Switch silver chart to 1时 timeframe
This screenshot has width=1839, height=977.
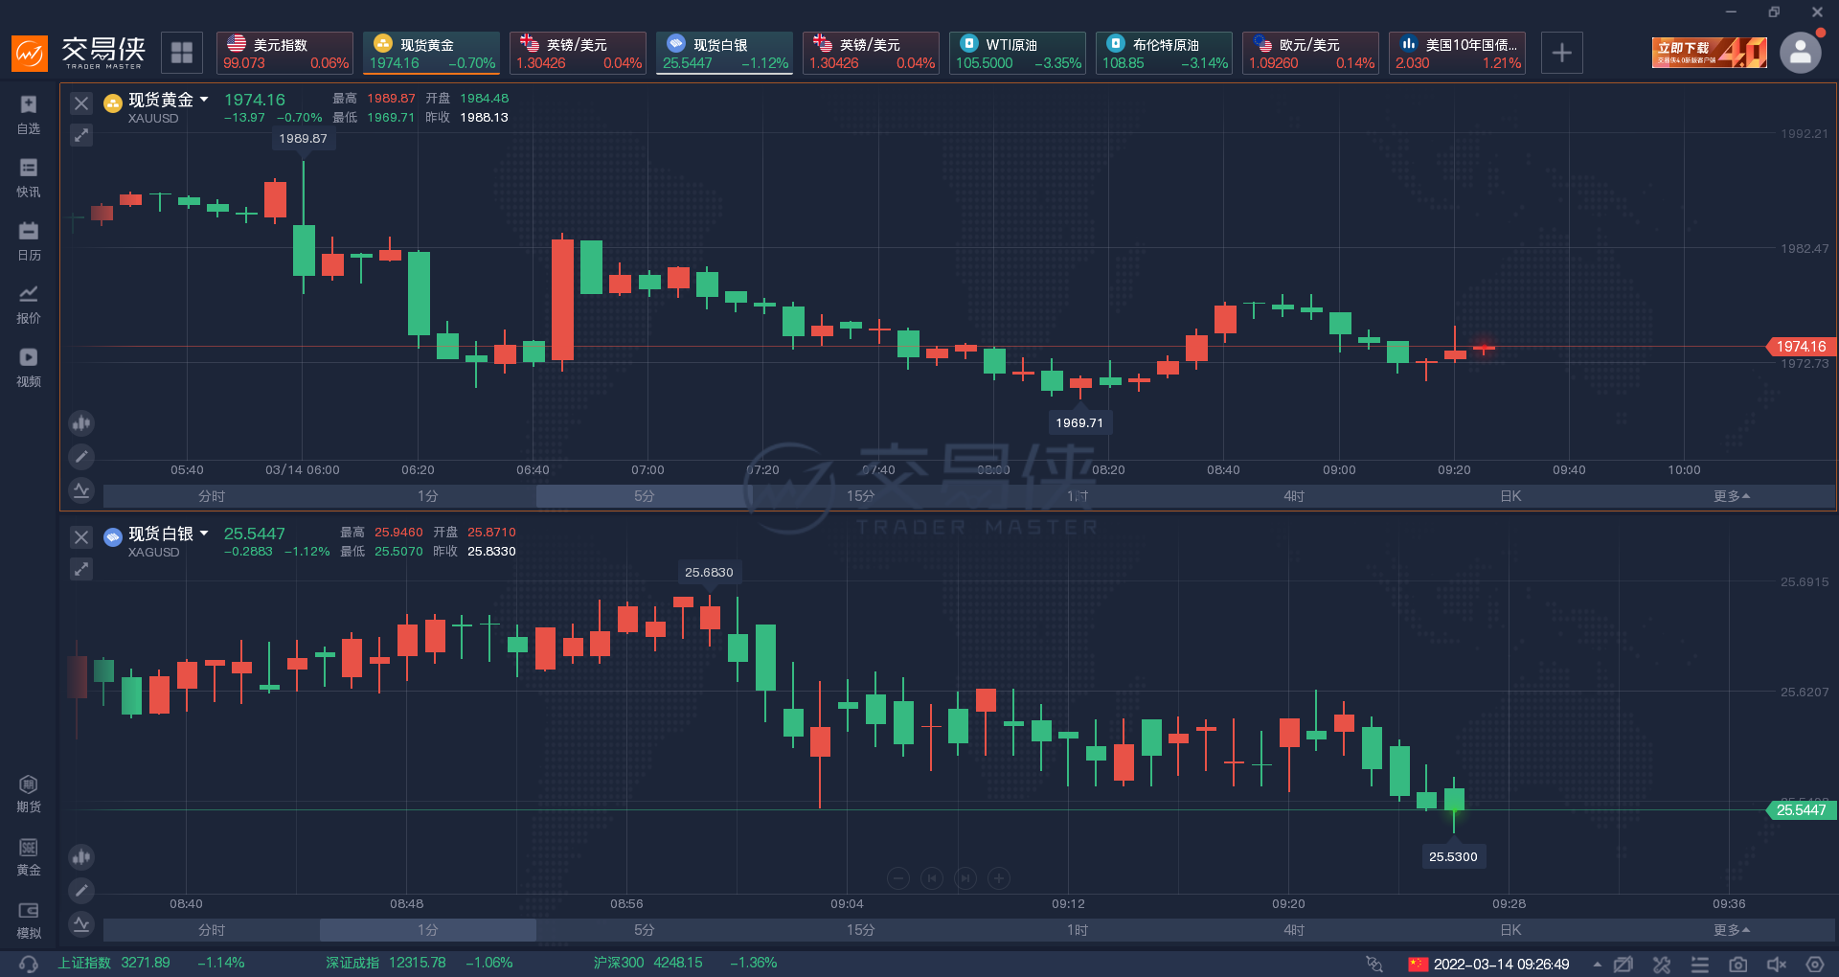click(x=1078, y=930)
